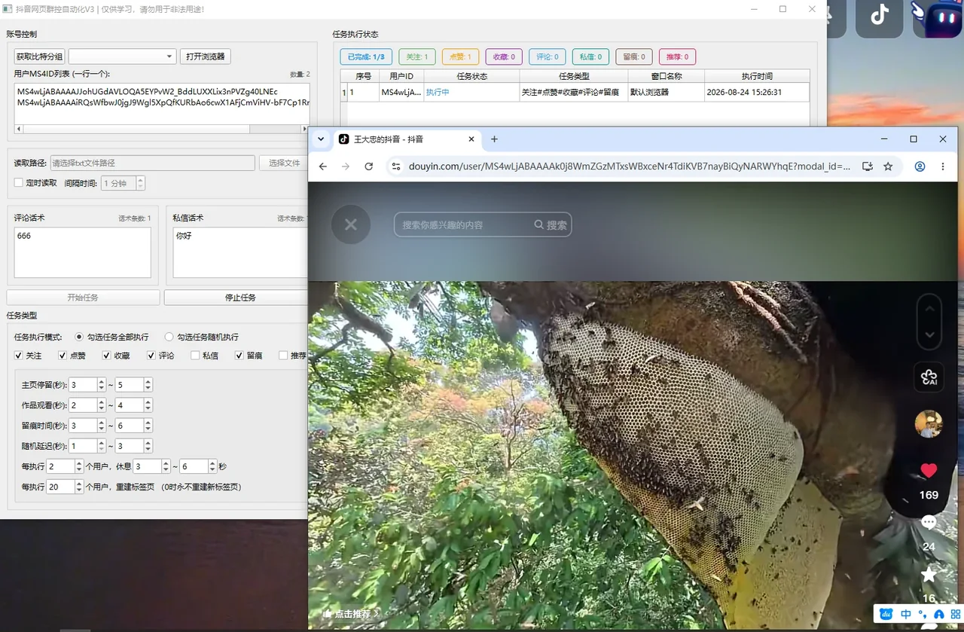
Task: Enable the 私信 task checkbox
Action: (x=195, y=355)
